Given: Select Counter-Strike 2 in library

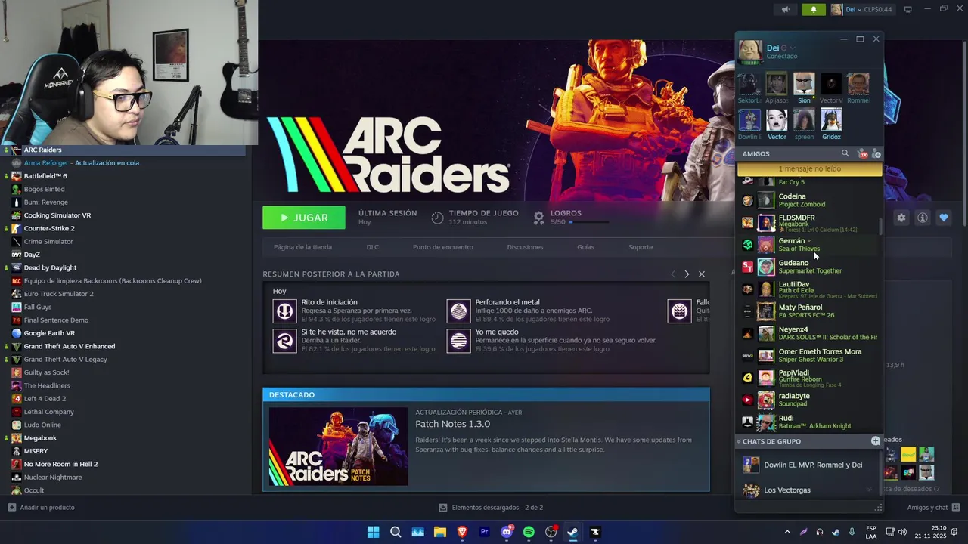Looking at the screenshot, I should coord(123,228).
